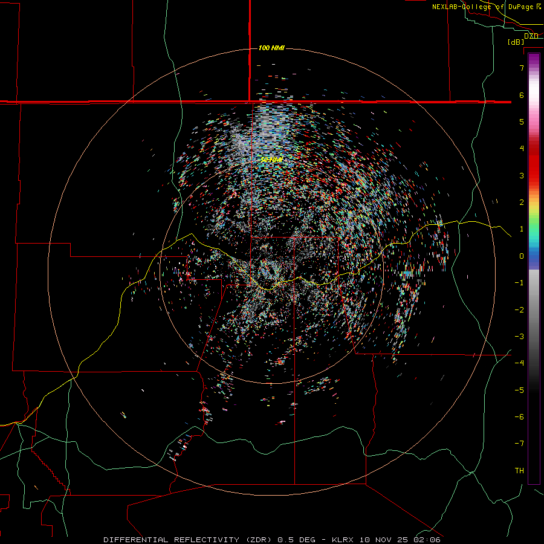The width and height of the screenshot is (544, 544).
Task: Click the 100 NMI range ring label
Action: pyautogui.click(x=271, y=48)
